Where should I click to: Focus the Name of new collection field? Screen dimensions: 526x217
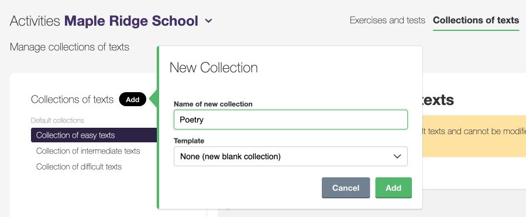(x=291, y=120)
